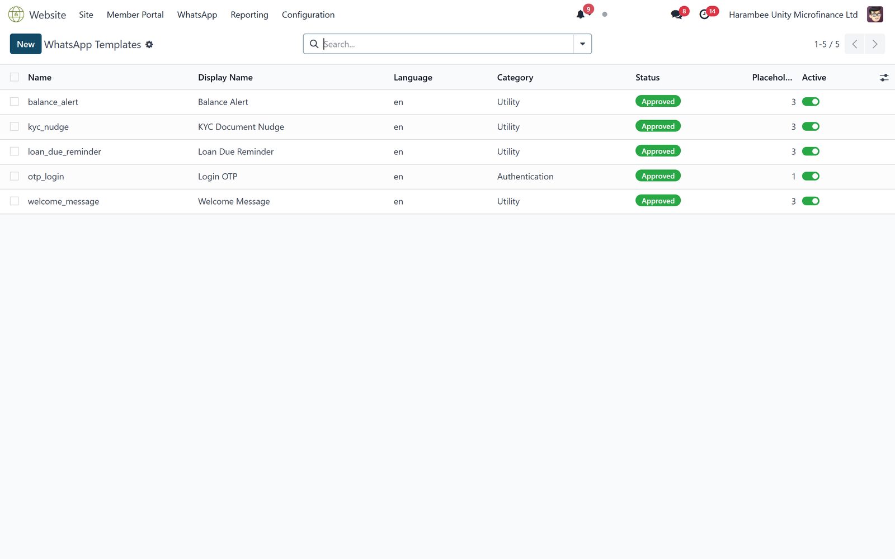895x559 pixels.
Task: Sort by the Language column header
Action: click(413, 77)
